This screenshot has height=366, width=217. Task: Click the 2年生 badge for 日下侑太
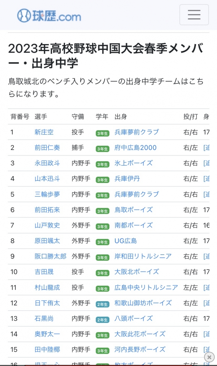102,304
